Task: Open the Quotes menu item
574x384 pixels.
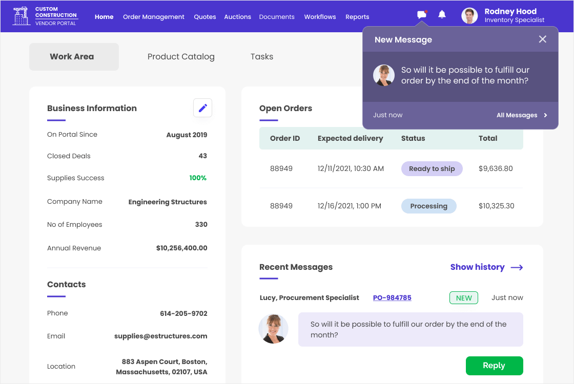Action: [204, 17]
